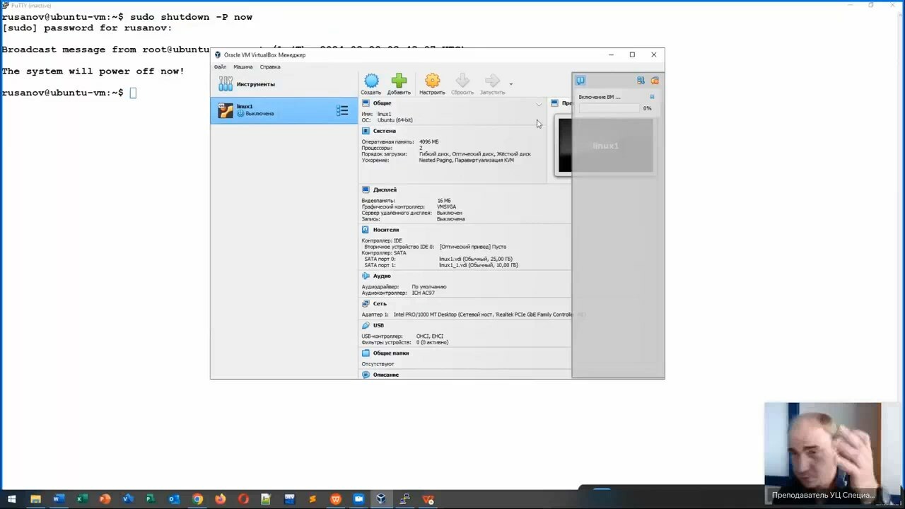Click the Система section header link
This screenshot has width=905, height=509.
click(385, 131)
